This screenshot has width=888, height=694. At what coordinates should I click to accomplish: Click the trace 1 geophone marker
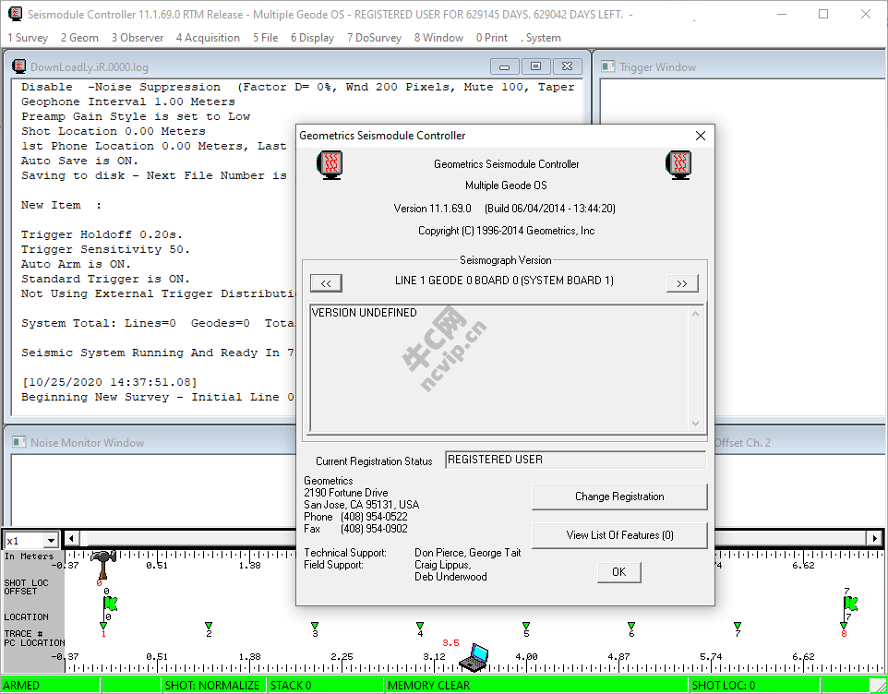point(103,626)
